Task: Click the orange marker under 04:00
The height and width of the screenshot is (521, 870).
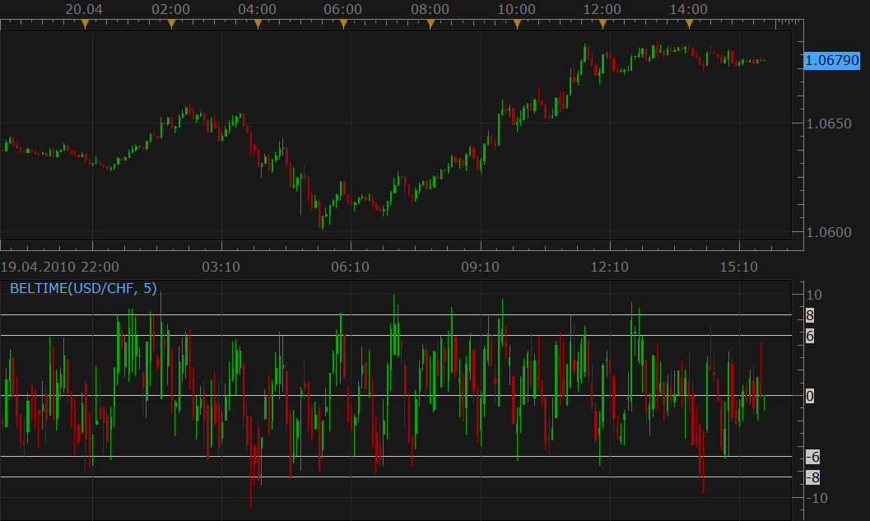Action: click(x=258, y=24)
